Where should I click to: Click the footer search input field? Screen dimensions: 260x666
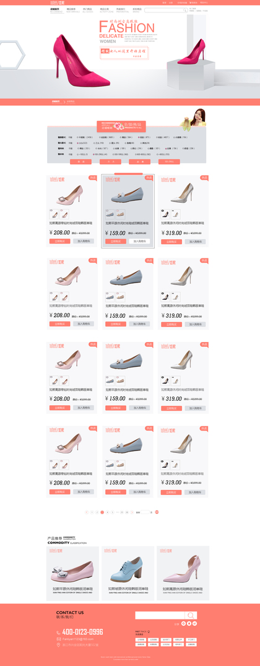tap(160, 615)
